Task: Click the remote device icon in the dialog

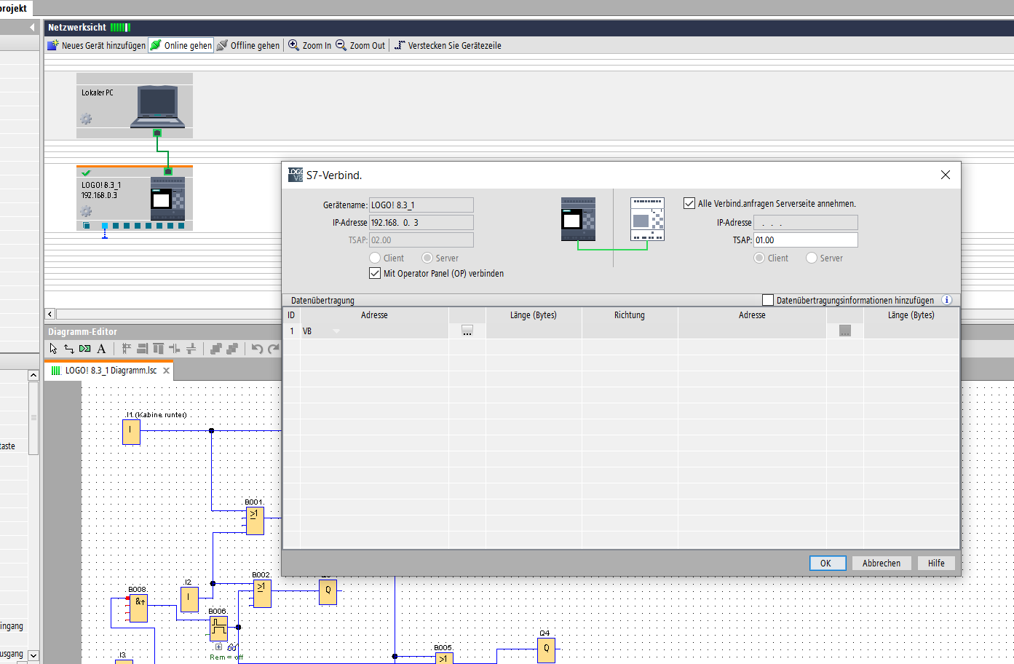Action: coord(647,219)
